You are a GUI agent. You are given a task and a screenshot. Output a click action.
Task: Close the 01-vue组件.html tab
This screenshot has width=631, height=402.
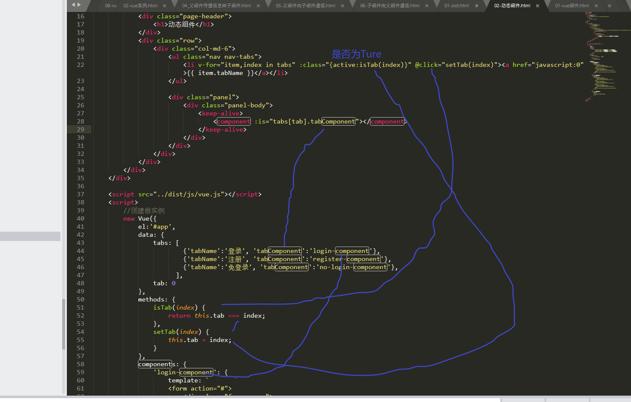[x=596, y=6]
